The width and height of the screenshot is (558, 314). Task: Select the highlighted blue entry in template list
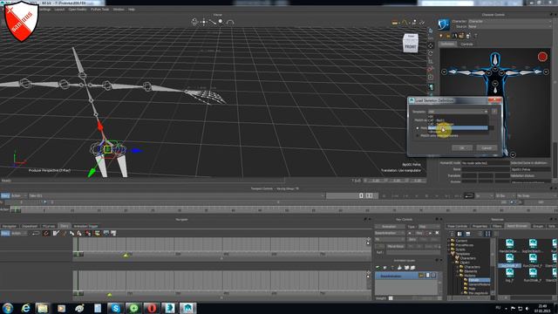(458, 128)
